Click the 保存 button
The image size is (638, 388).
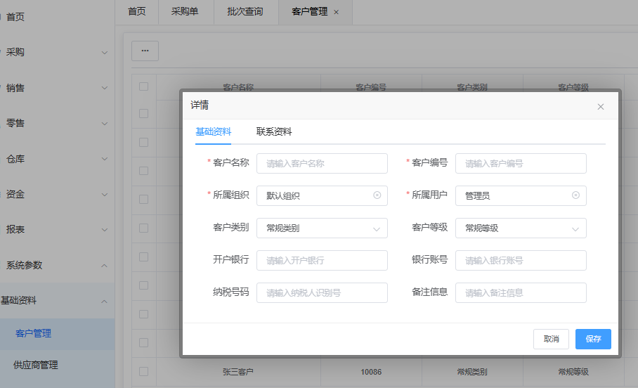coord(593,339)
